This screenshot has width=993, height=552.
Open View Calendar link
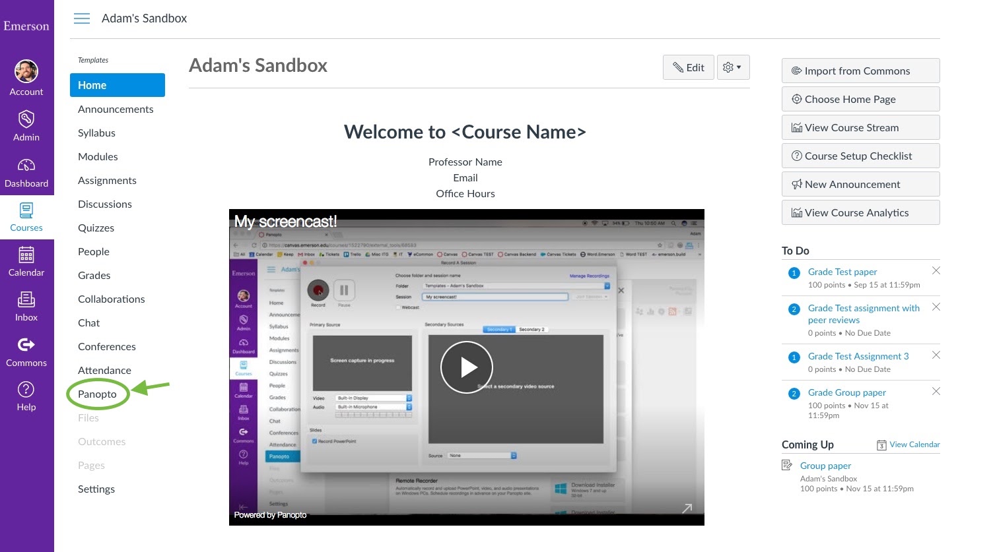click(x=914, y=445)
